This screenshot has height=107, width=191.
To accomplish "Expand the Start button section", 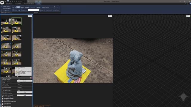I will coord(2,100).
